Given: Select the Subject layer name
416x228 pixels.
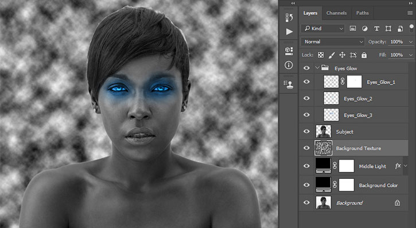Looking at the screenshot, I should coord(344,131).
